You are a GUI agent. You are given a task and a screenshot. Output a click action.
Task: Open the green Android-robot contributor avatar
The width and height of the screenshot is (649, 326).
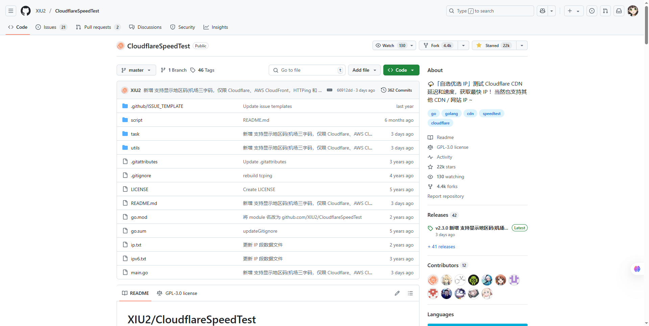(474, 280)
